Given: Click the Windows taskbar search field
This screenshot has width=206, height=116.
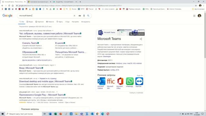Looking at the screenshot, I should click(x=23, y=114).
